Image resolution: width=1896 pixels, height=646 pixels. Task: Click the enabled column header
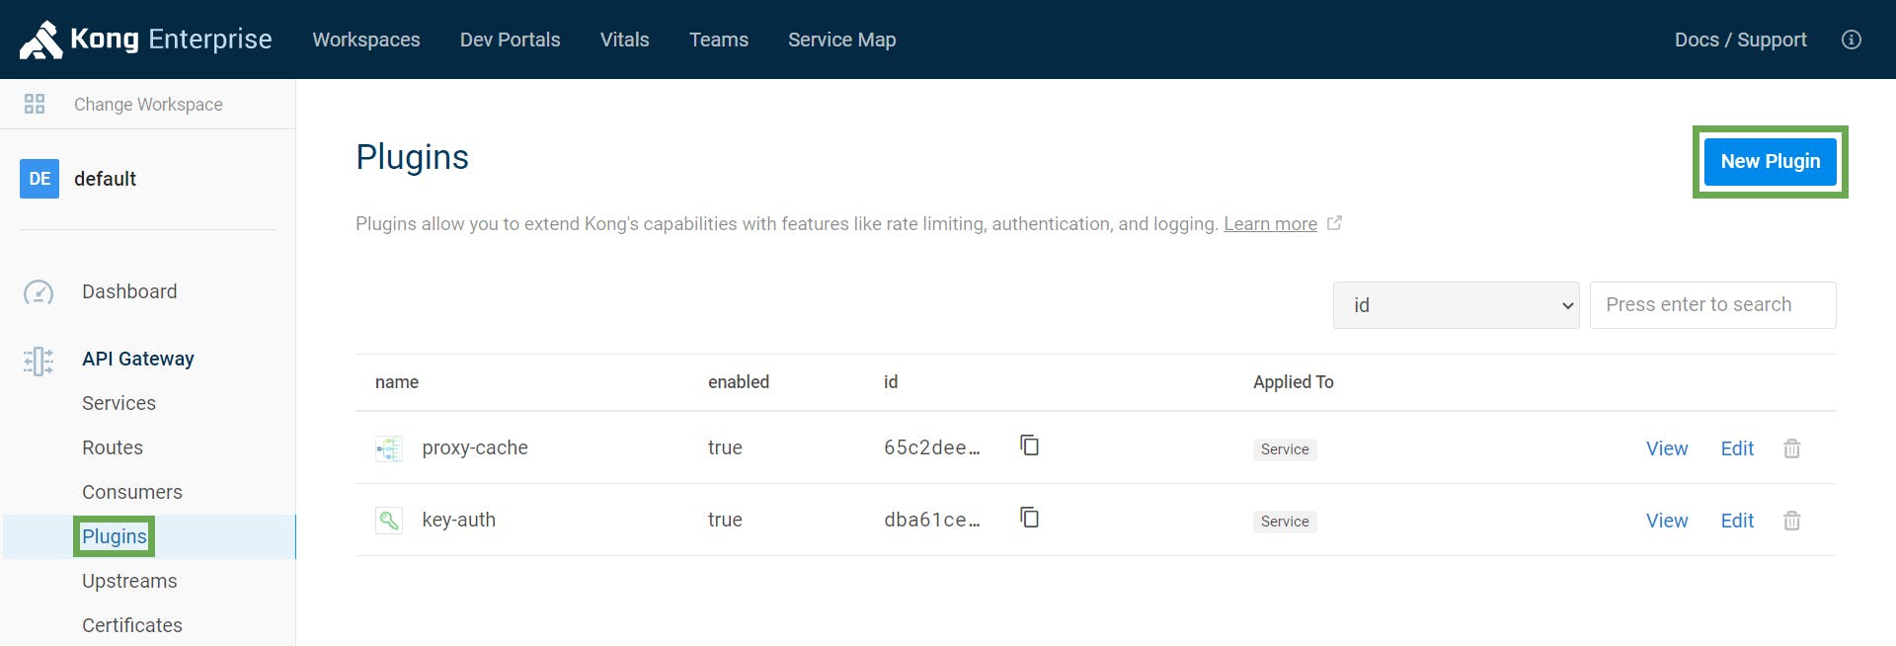tap(739, 382)
